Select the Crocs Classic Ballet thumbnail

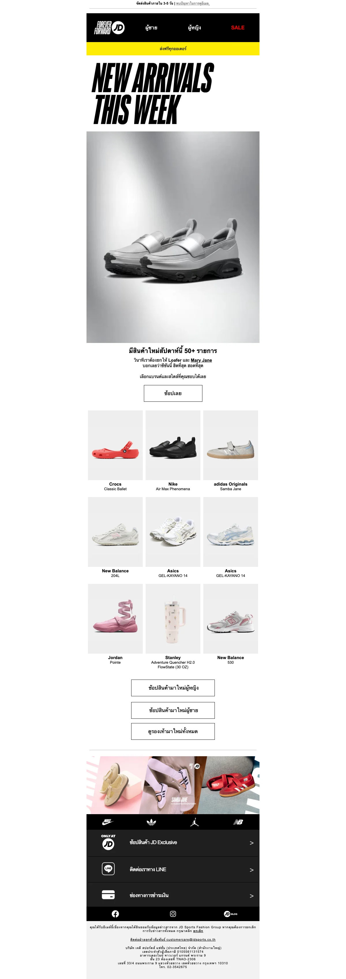[x=115, y=445]
